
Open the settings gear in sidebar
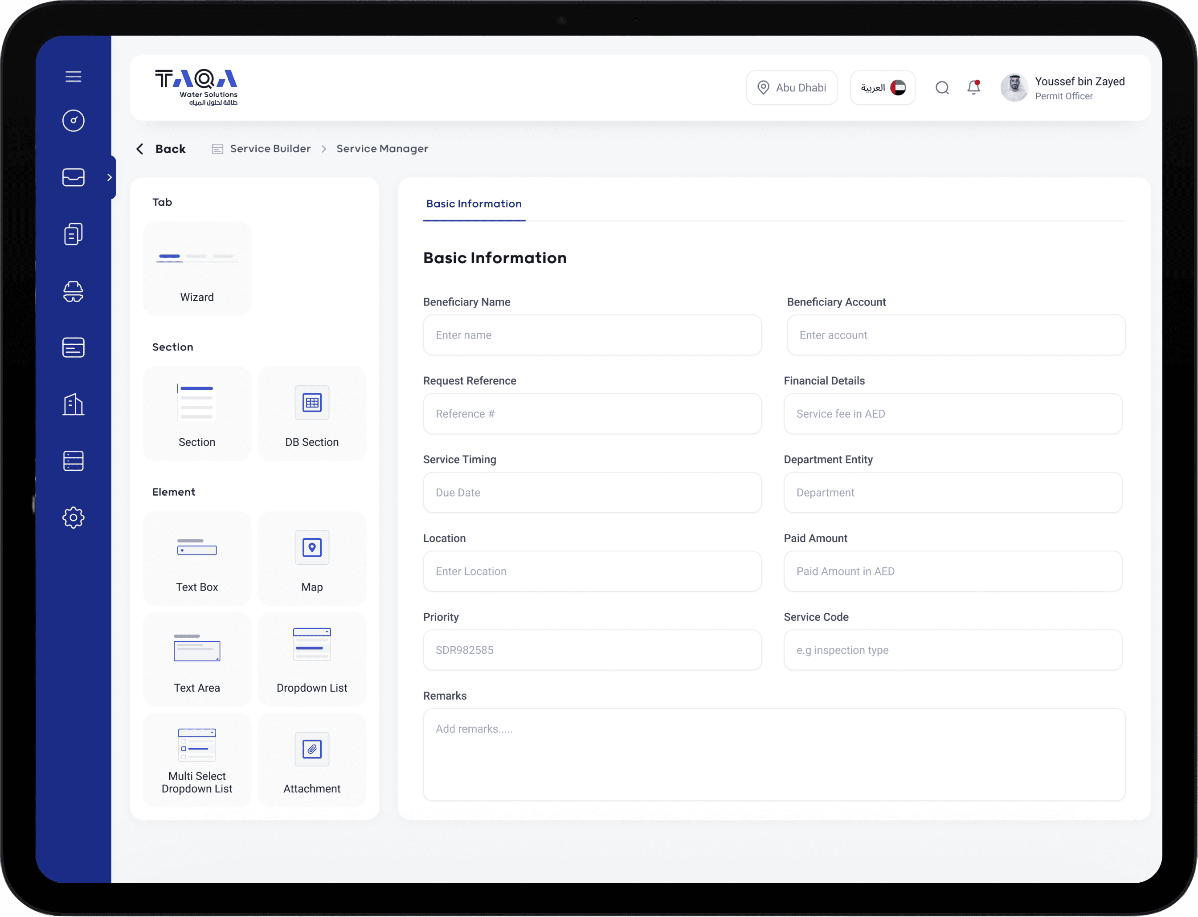pos(73,518)
